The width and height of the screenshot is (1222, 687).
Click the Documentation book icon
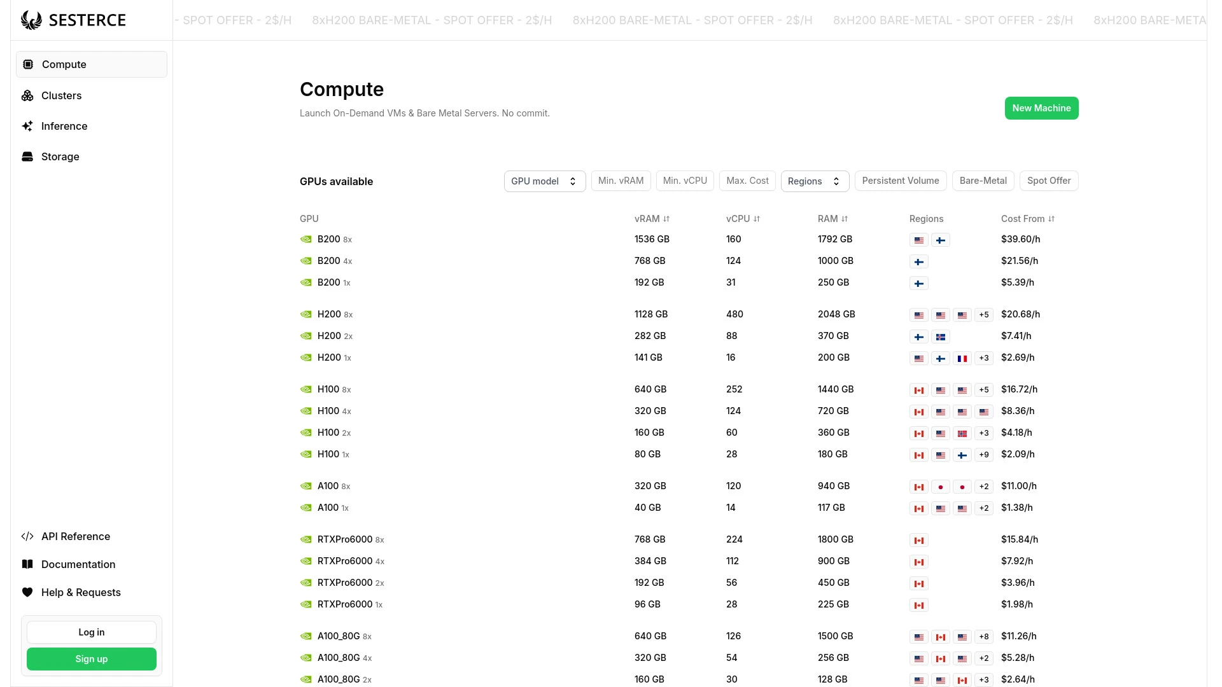pyautogui.click(x=27, y=564)
